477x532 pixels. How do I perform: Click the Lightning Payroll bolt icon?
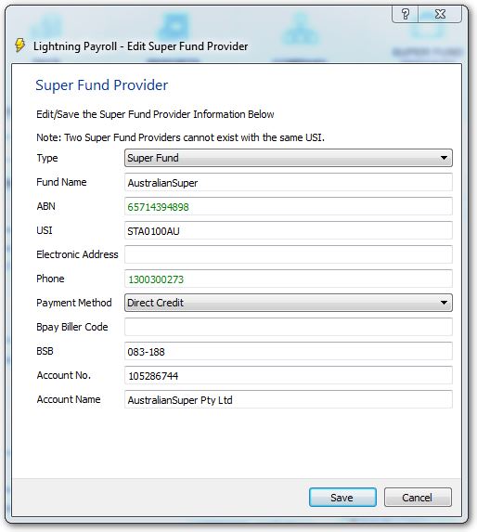[20, 45]
